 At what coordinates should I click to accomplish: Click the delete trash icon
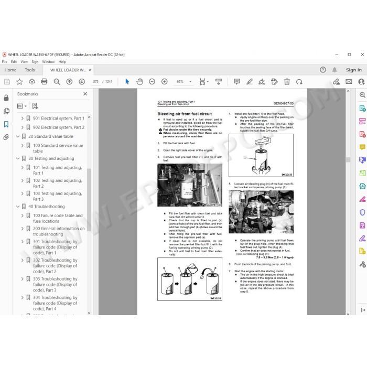287,81
